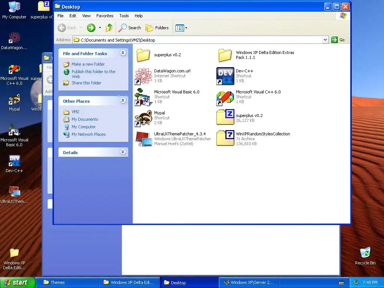Open the Forward history dropdown arrow
This screenshot has width=384, height=288.
pos(100,28)
